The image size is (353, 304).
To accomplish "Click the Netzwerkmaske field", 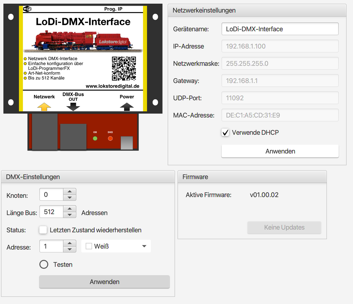I will [x=280, y=63].
